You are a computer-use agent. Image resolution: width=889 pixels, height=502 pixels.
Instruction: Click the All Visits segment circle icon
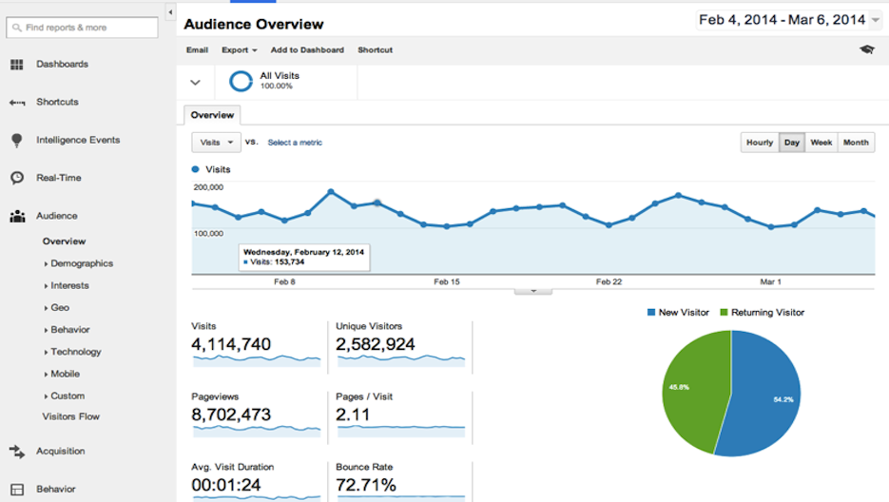(x=241, y=81)
